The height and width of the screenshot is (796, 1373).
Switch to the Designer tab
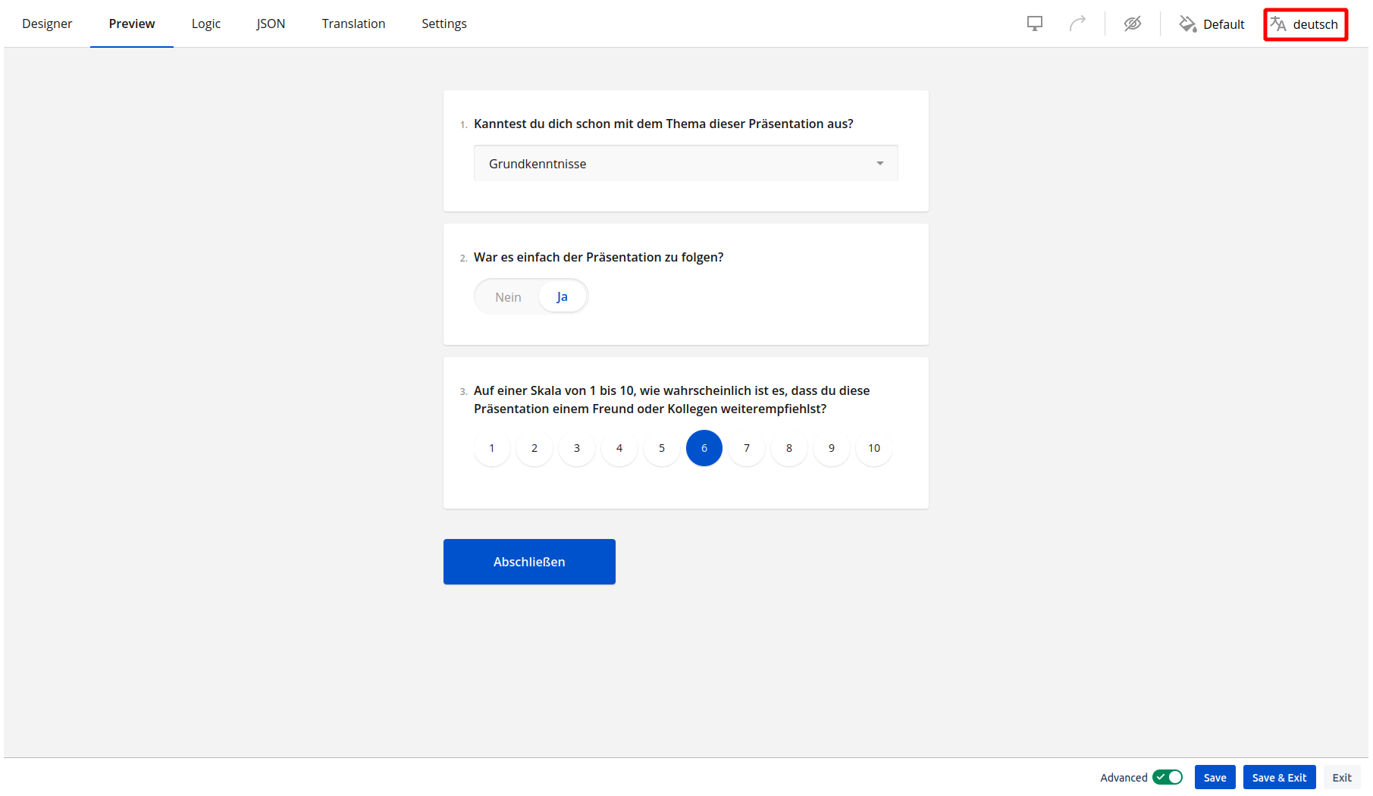tap(47, 24)
